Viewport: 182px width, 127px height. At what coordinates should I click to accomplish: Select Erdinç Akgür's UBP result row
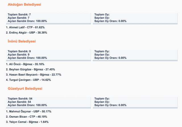click(26, 33)
